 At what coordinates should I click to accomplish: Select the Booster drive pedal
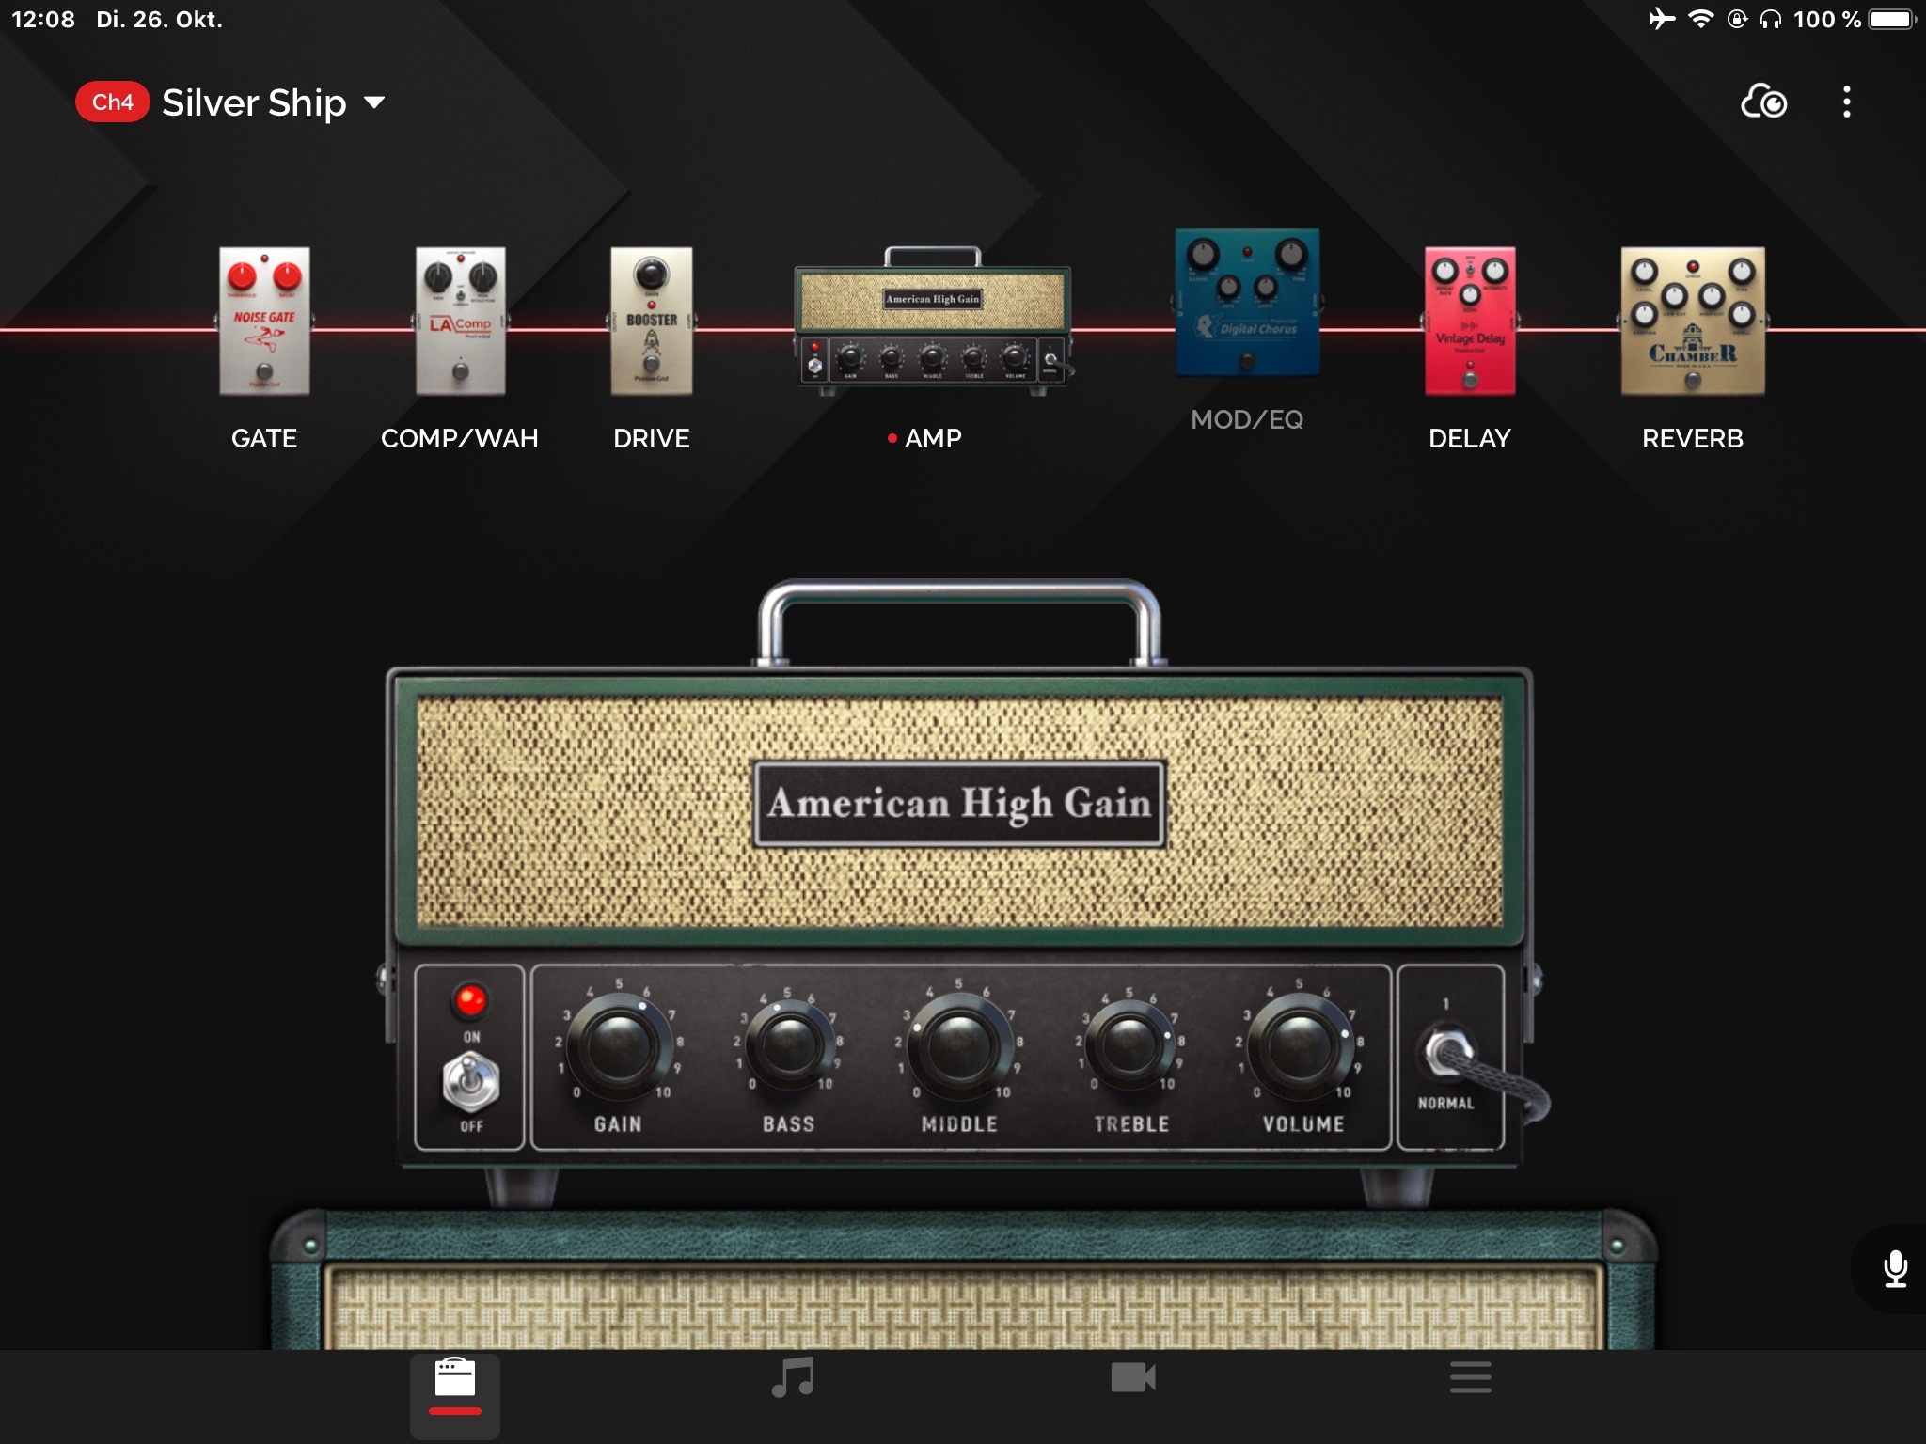pos(651,322)
